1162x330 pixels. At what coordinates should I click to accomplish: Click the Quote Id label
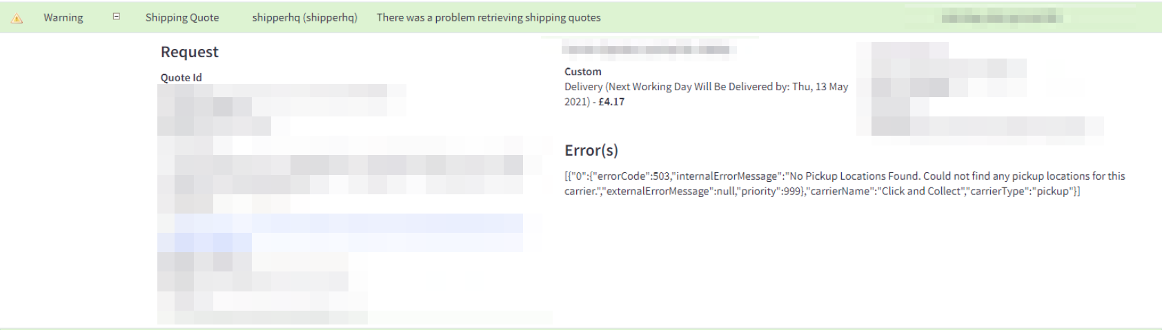(181, 78)
